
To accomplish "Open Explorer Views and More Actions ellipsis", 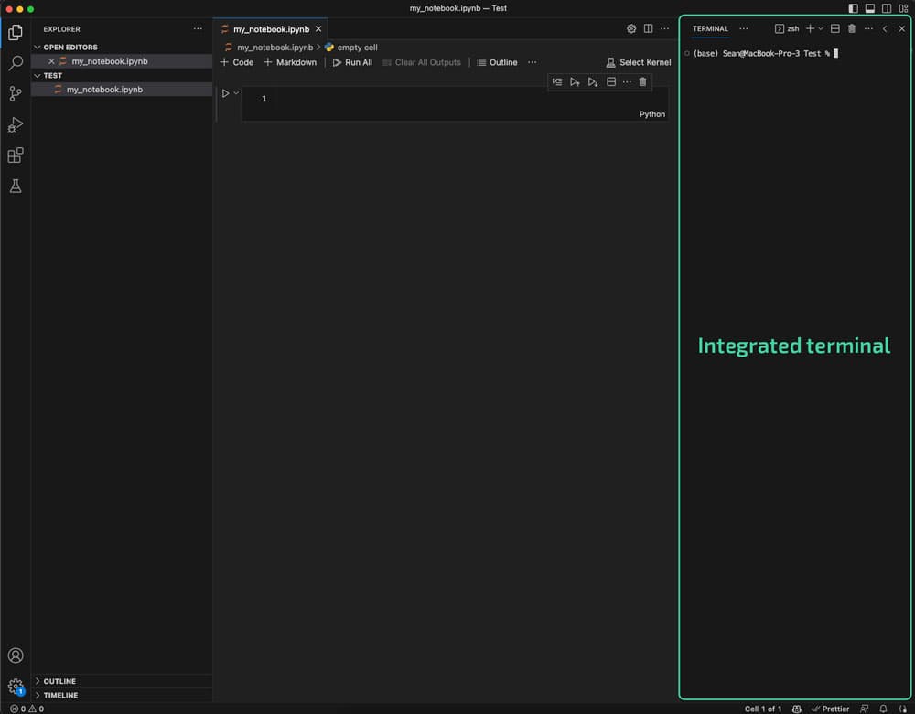I will (198, 28).
